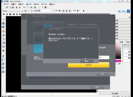Click the red sphere sidebar icon
The width and height of the screenshot is (133, 97).
3,31
